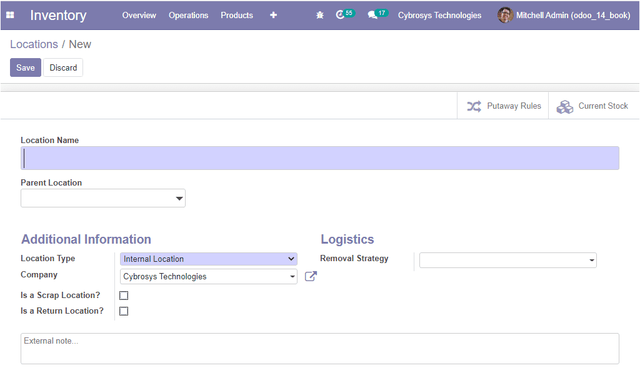Enable Is a Scrap Location checkbox
The width and height of the screenshot is (640, 378).
[124, 296]
